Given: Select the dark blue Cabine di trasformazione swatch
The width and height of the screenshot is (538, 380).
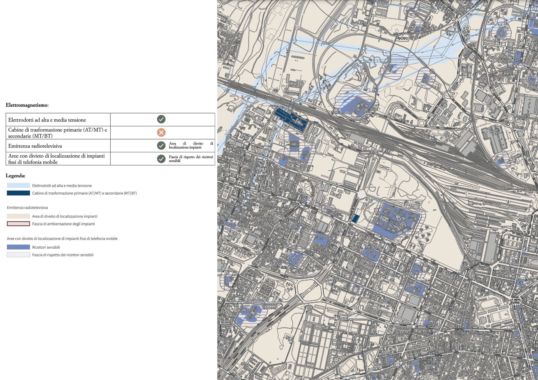Looking at the screenshot, I should 18,193.
